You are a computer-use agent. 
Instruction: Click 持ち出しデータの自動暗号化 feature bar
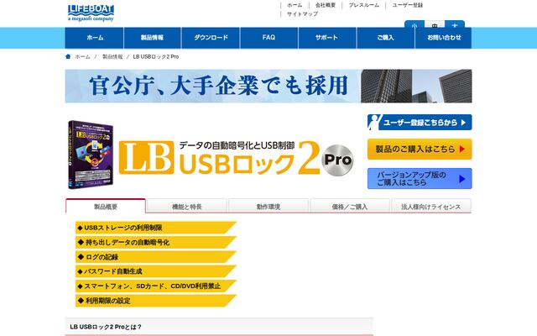(x=156, y=243)
